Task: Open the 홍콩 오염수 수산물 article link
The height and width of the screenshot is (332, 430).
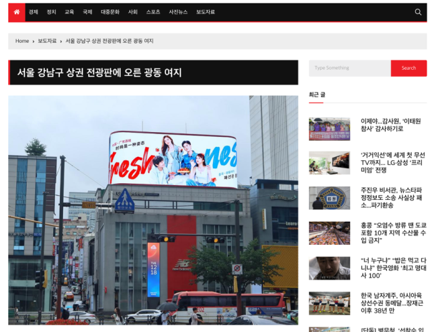Action: point(394,233)
